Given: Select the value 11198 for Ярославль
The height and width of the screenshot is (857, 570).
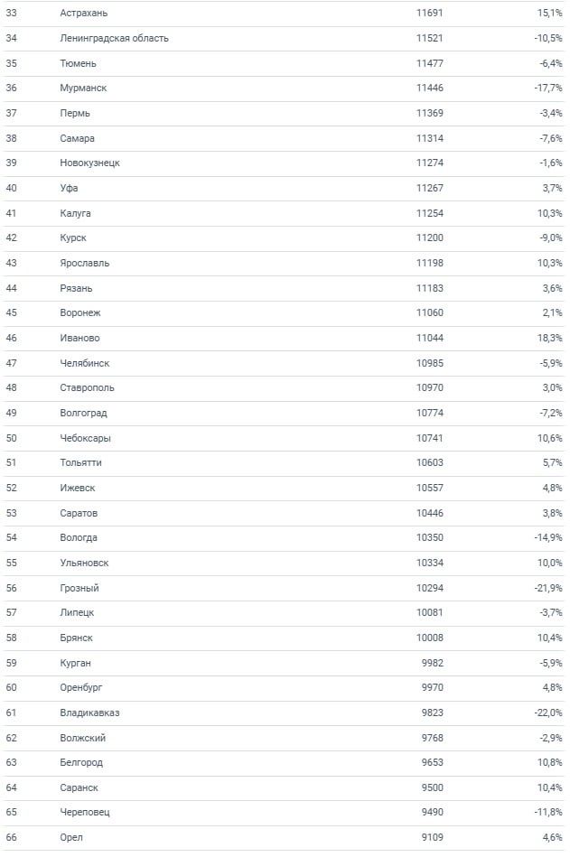Looking at the screenshot, I should coord(429,264).
